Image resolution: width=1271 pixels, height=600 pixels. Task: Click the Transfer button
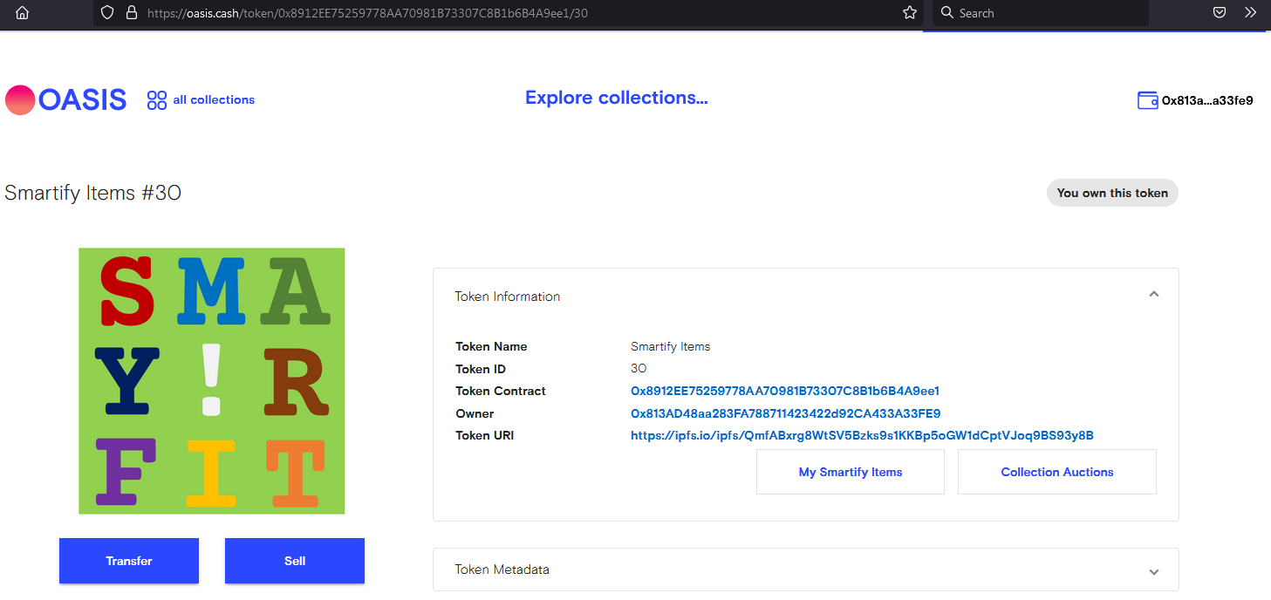129,561
